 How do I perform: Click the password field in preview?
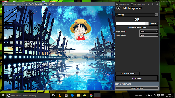[x=79, y=51]
